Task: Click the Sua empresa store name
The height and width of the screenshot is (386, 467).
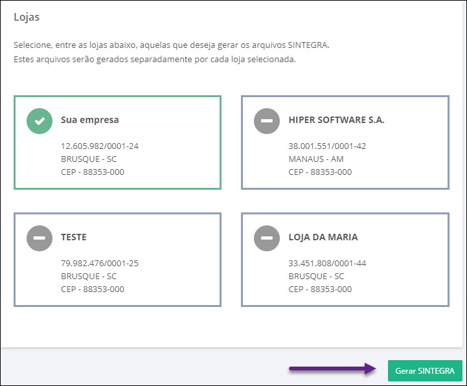Action: coord(90,120)
